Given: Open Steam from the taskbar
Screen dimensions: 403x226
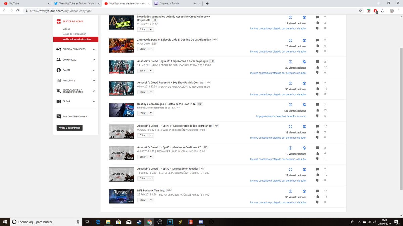Looking at the screenshot, I should [139, 222].
